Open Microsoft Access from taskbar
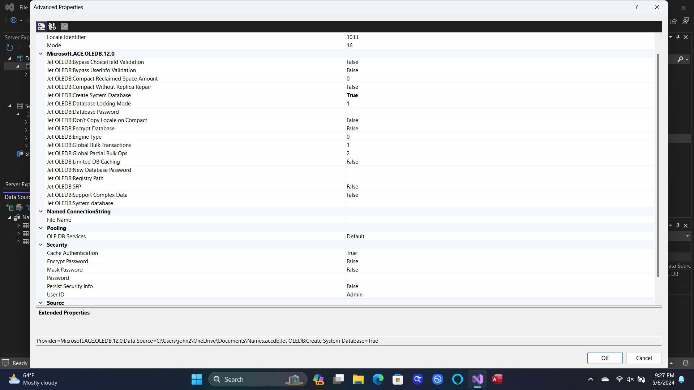The width and height of the screenshot is (694, 390). [x=497, y=379]
